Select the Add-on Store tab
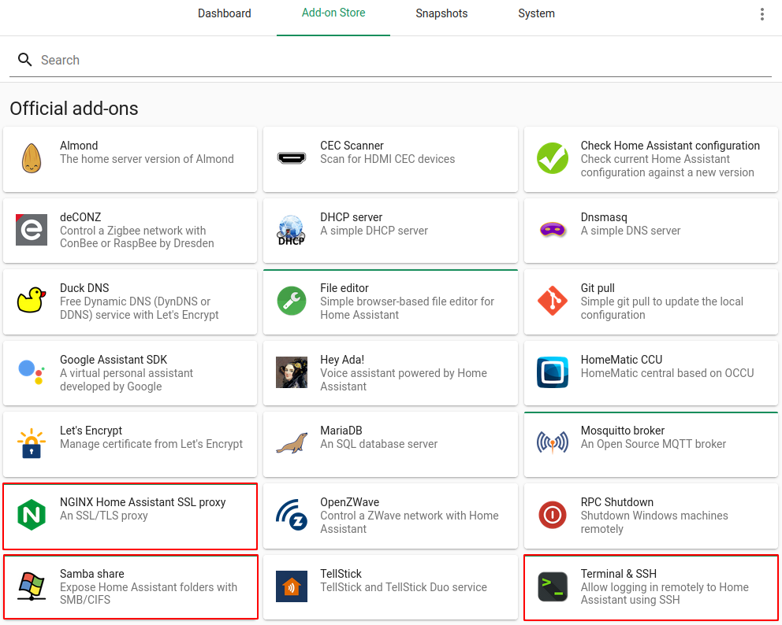782x625 pixels. coord(333,13)
